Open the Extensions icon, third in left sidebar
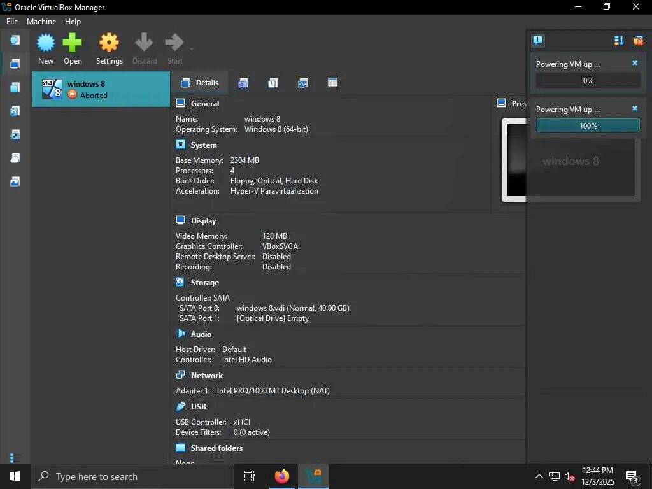The width and height of the screenshot is (652, 489). [x=15, y=87]
